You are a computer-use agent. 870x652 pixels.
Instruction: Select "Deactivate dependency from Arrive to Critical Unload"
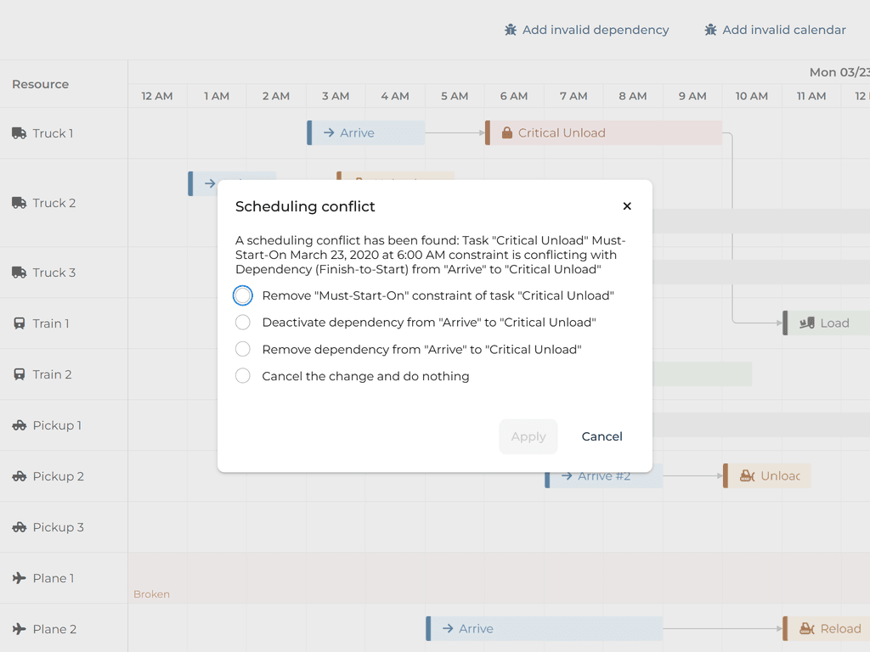click(x=242, y=323)
